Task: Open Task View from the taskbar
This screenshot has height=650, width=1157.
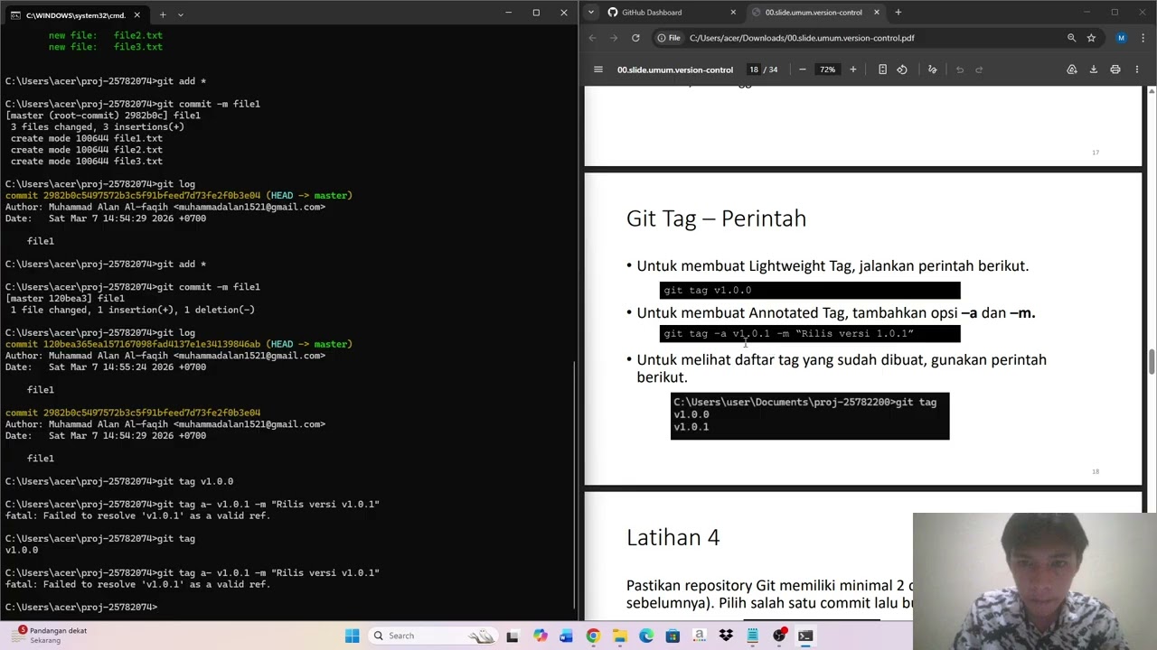Action: tap(513, 636)
